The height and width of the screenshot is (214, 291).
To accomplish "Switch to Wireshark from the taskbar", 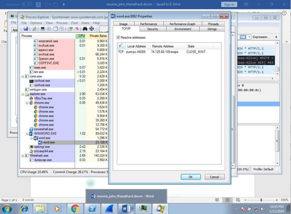I will click(109, 208).
